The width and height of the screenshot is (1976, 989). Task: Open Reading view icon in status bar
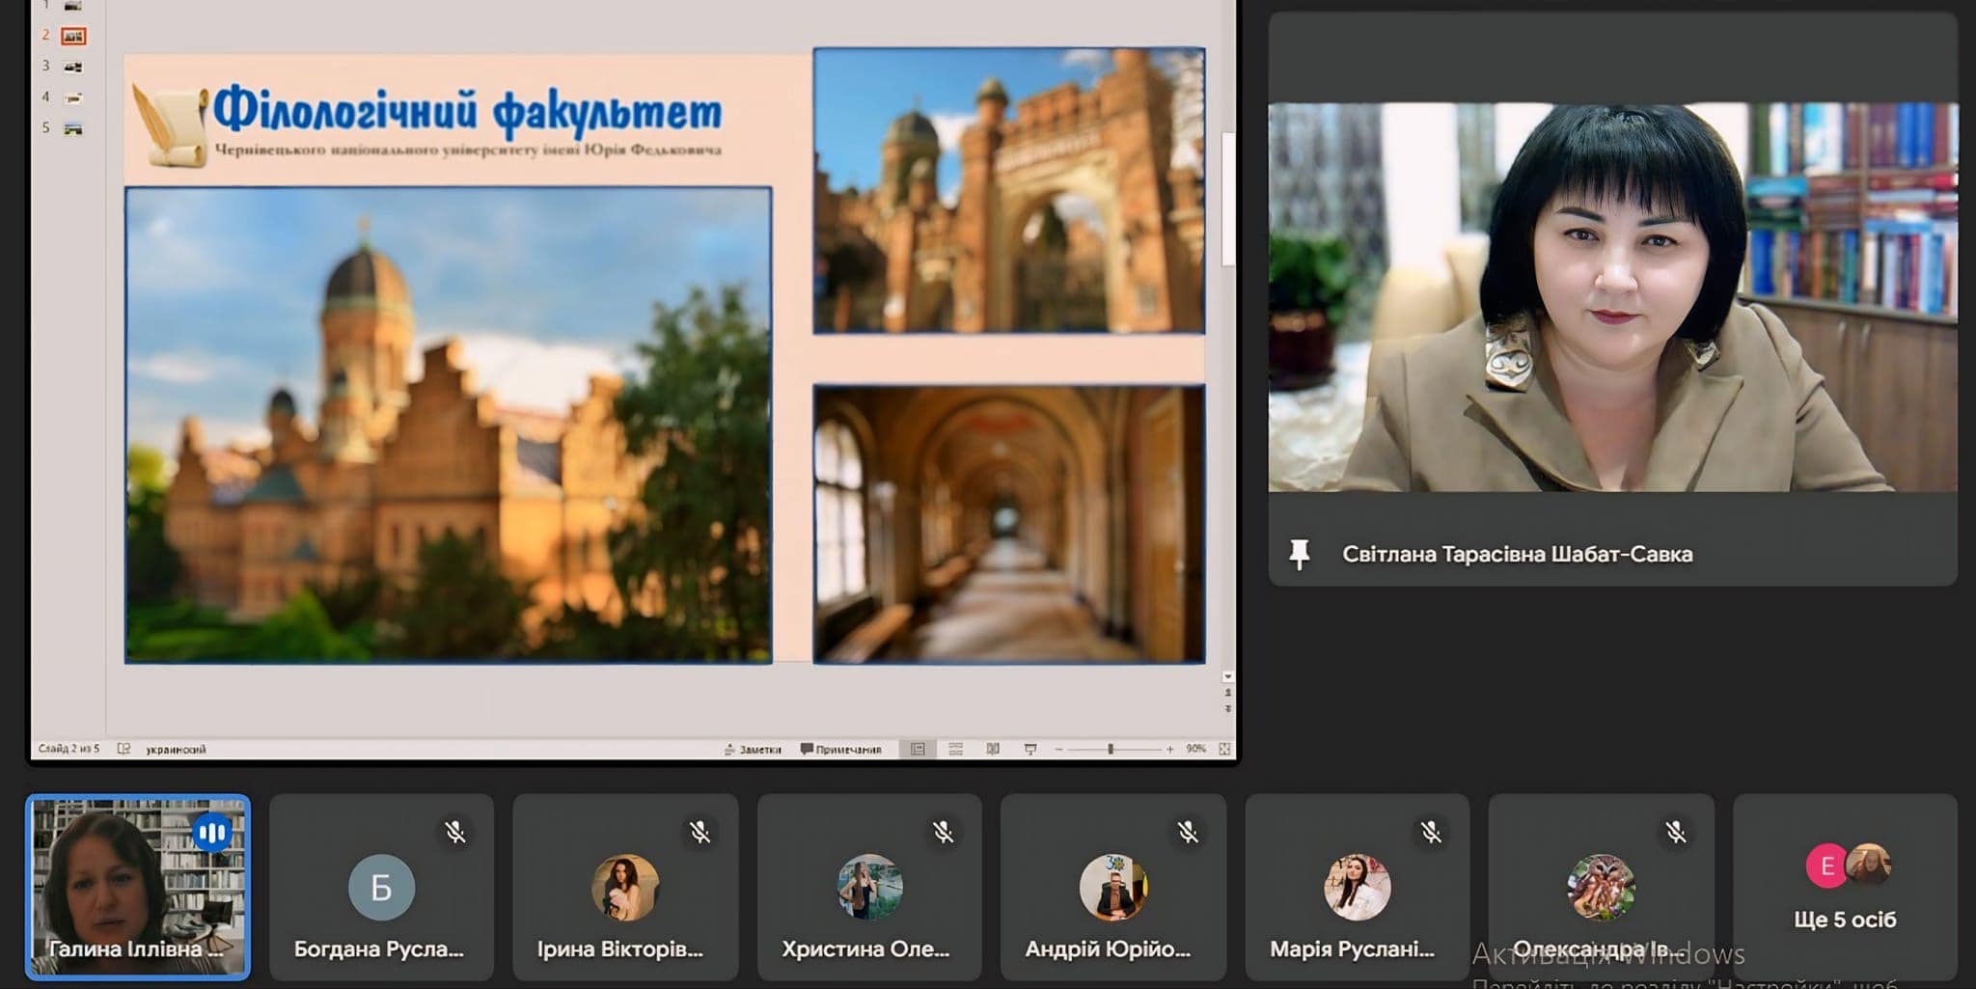coord(993,749)
